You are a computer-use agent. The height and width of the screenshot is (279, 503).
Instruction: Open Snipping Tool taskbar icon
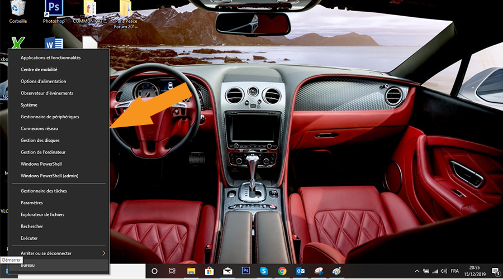319,271
